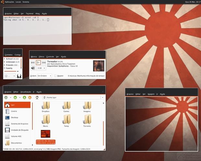
Task: Open the Visualização menu in the file manager
Action: pos(26,92)
